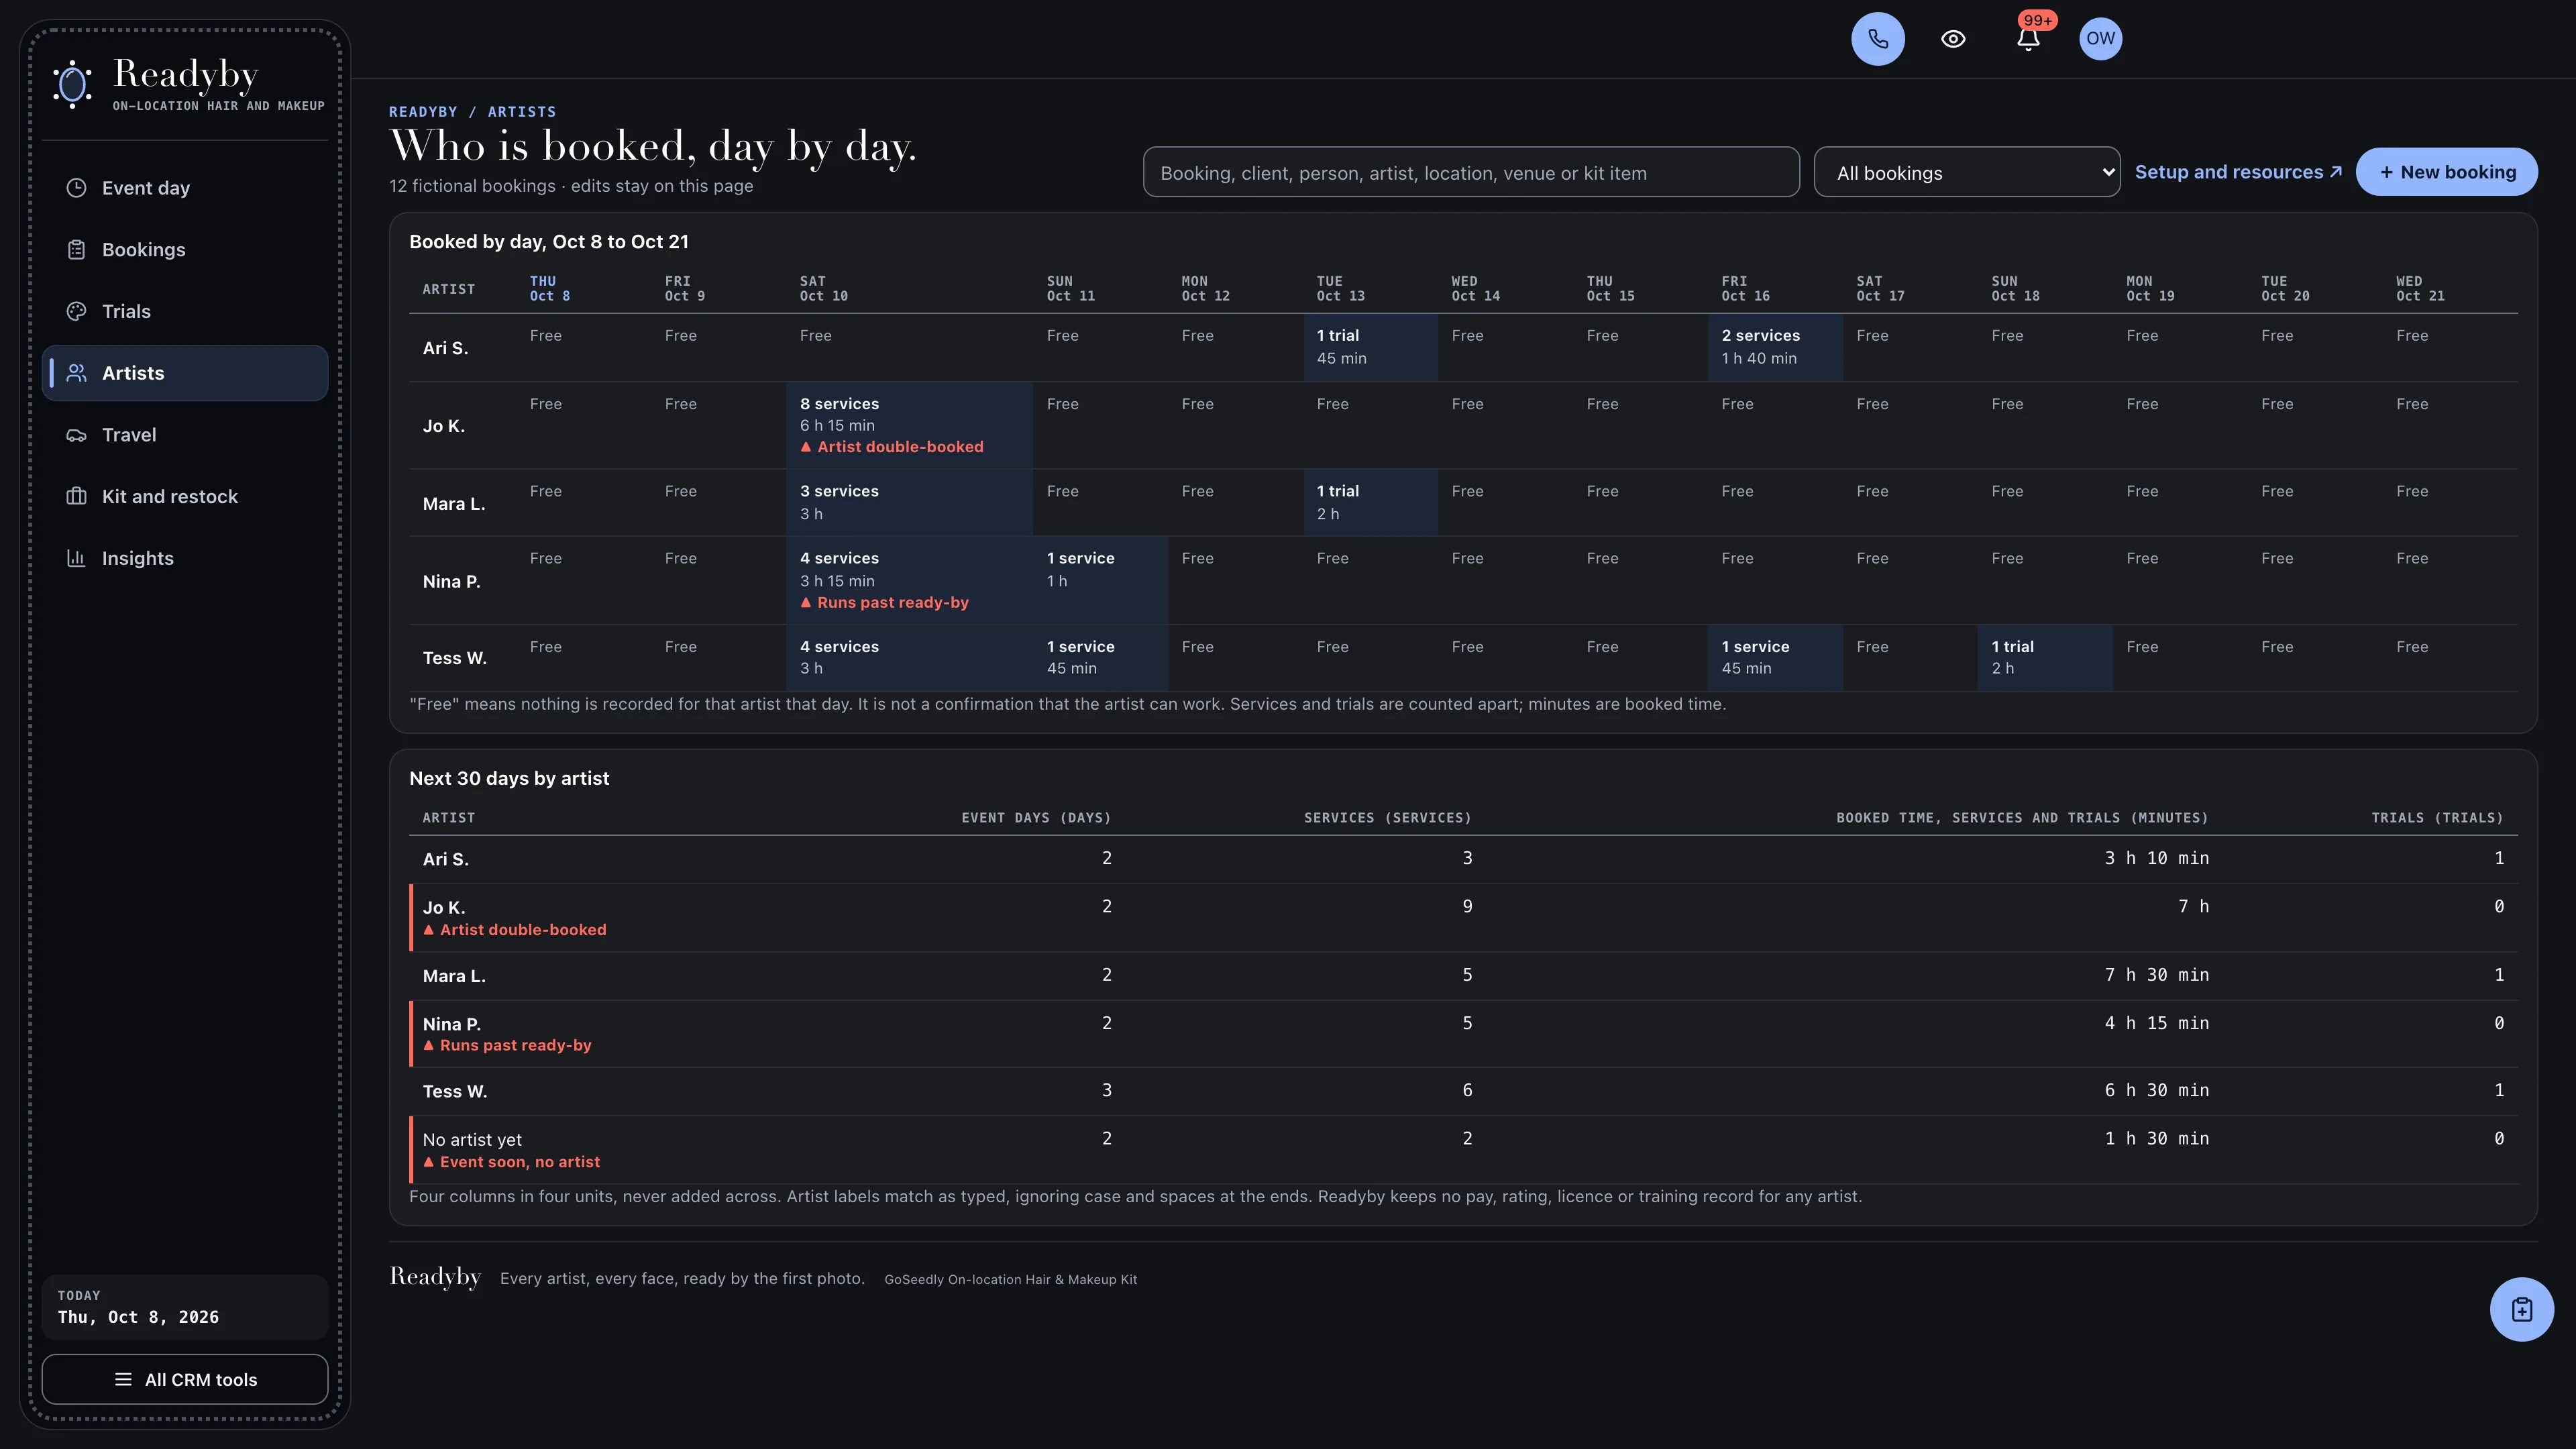Image resolution: width=2576 pixels, height=1449 pixels.
Task: Click the clipboard icon beside Bookings
Action: coord(76,250)
